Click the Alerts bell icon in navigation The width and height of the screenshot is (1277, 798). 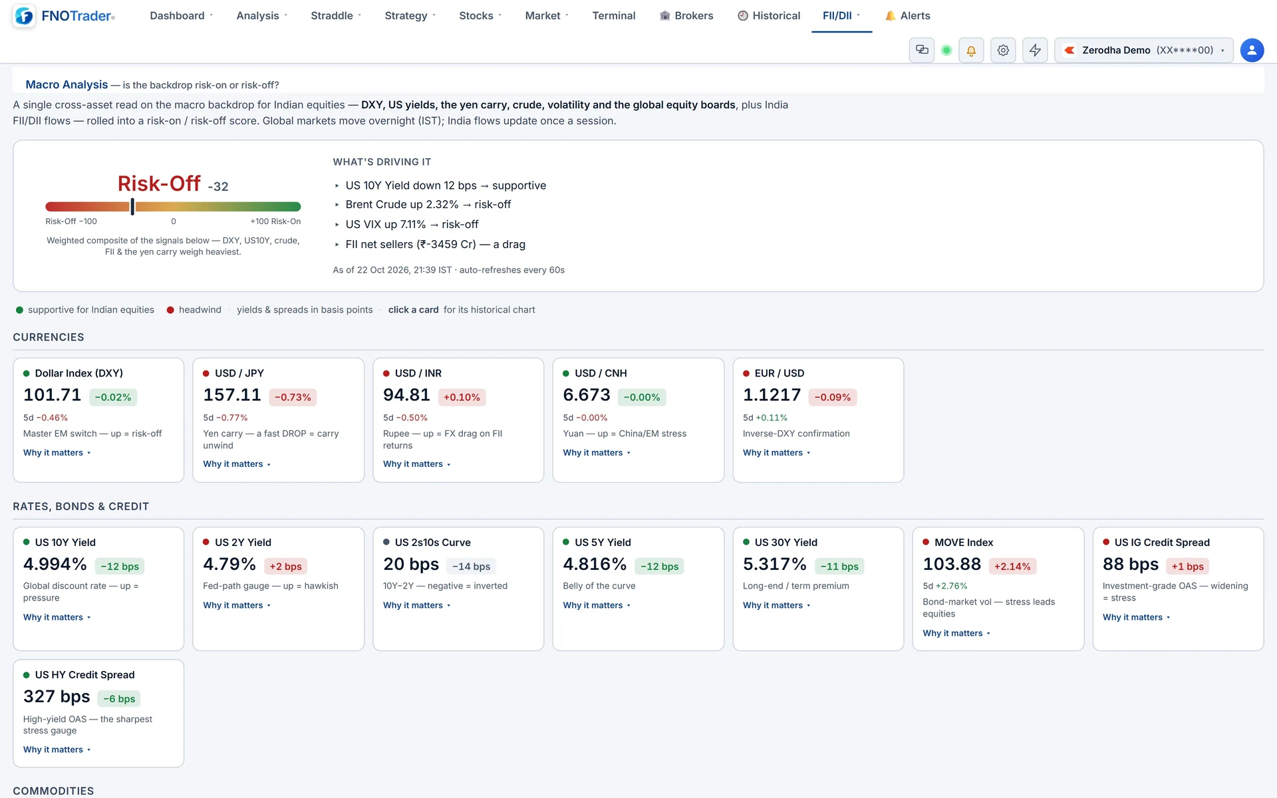point(890,15)
